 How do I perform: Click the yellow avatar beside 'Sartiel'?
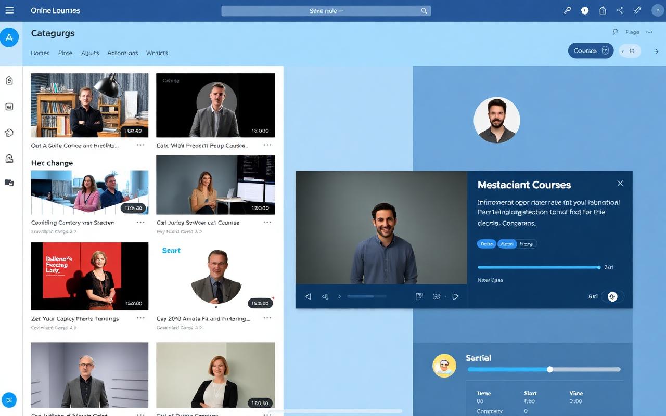444,366
